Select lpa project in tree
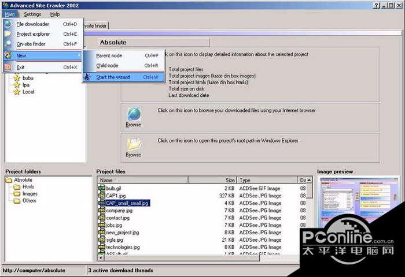405x277 pixels. click(x=26, y=85)
